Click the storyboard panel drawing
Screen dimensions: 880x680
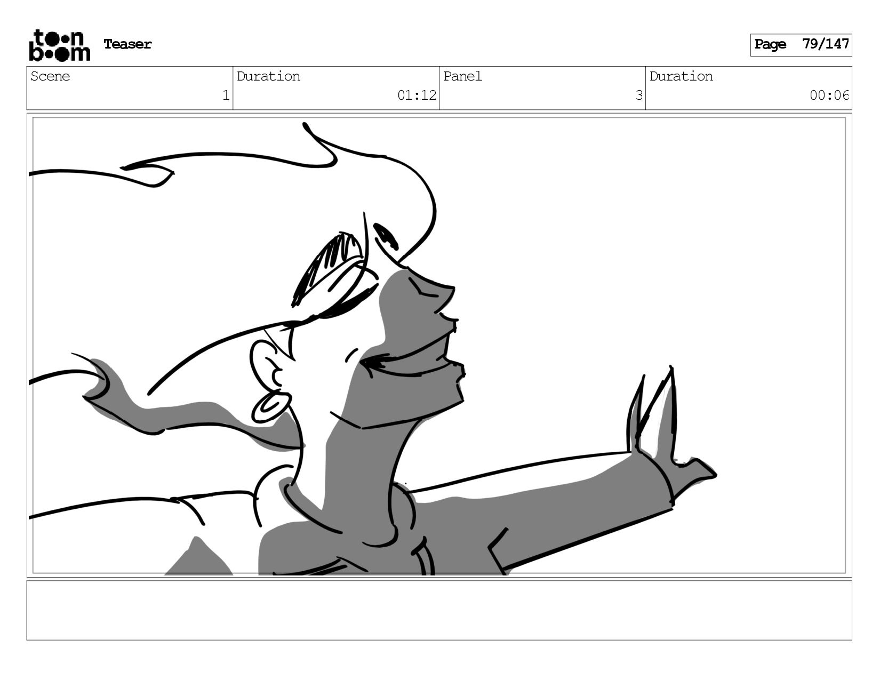pyautogui.click(x=439, y=345)
